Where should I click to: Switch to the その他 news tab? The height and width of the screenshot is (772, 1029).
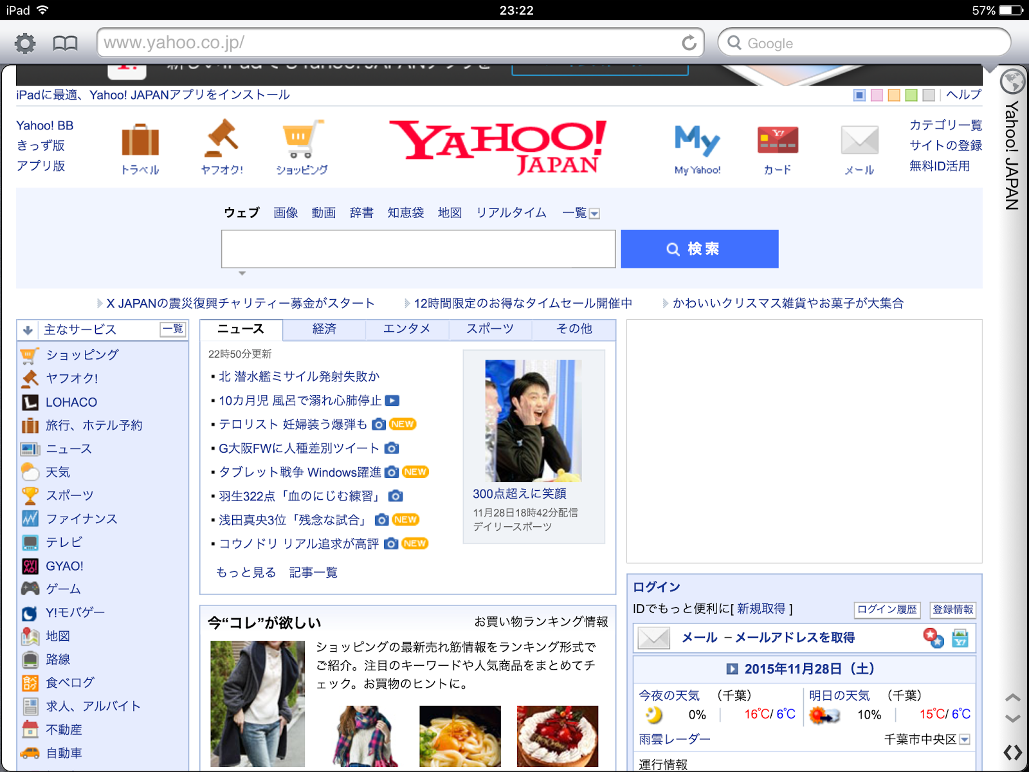[x=574, y=329]
